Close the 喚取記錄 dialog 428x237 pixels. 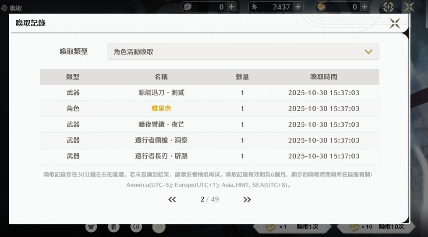pos(394,24)
